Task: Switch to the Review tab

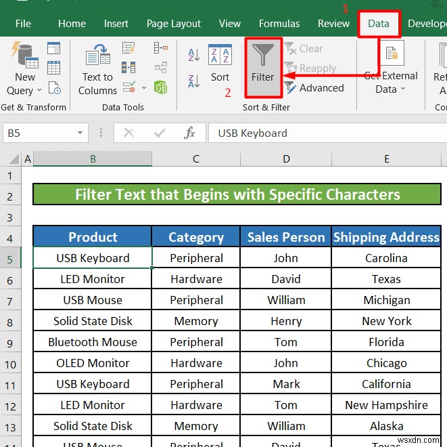Action: (333, 24)
